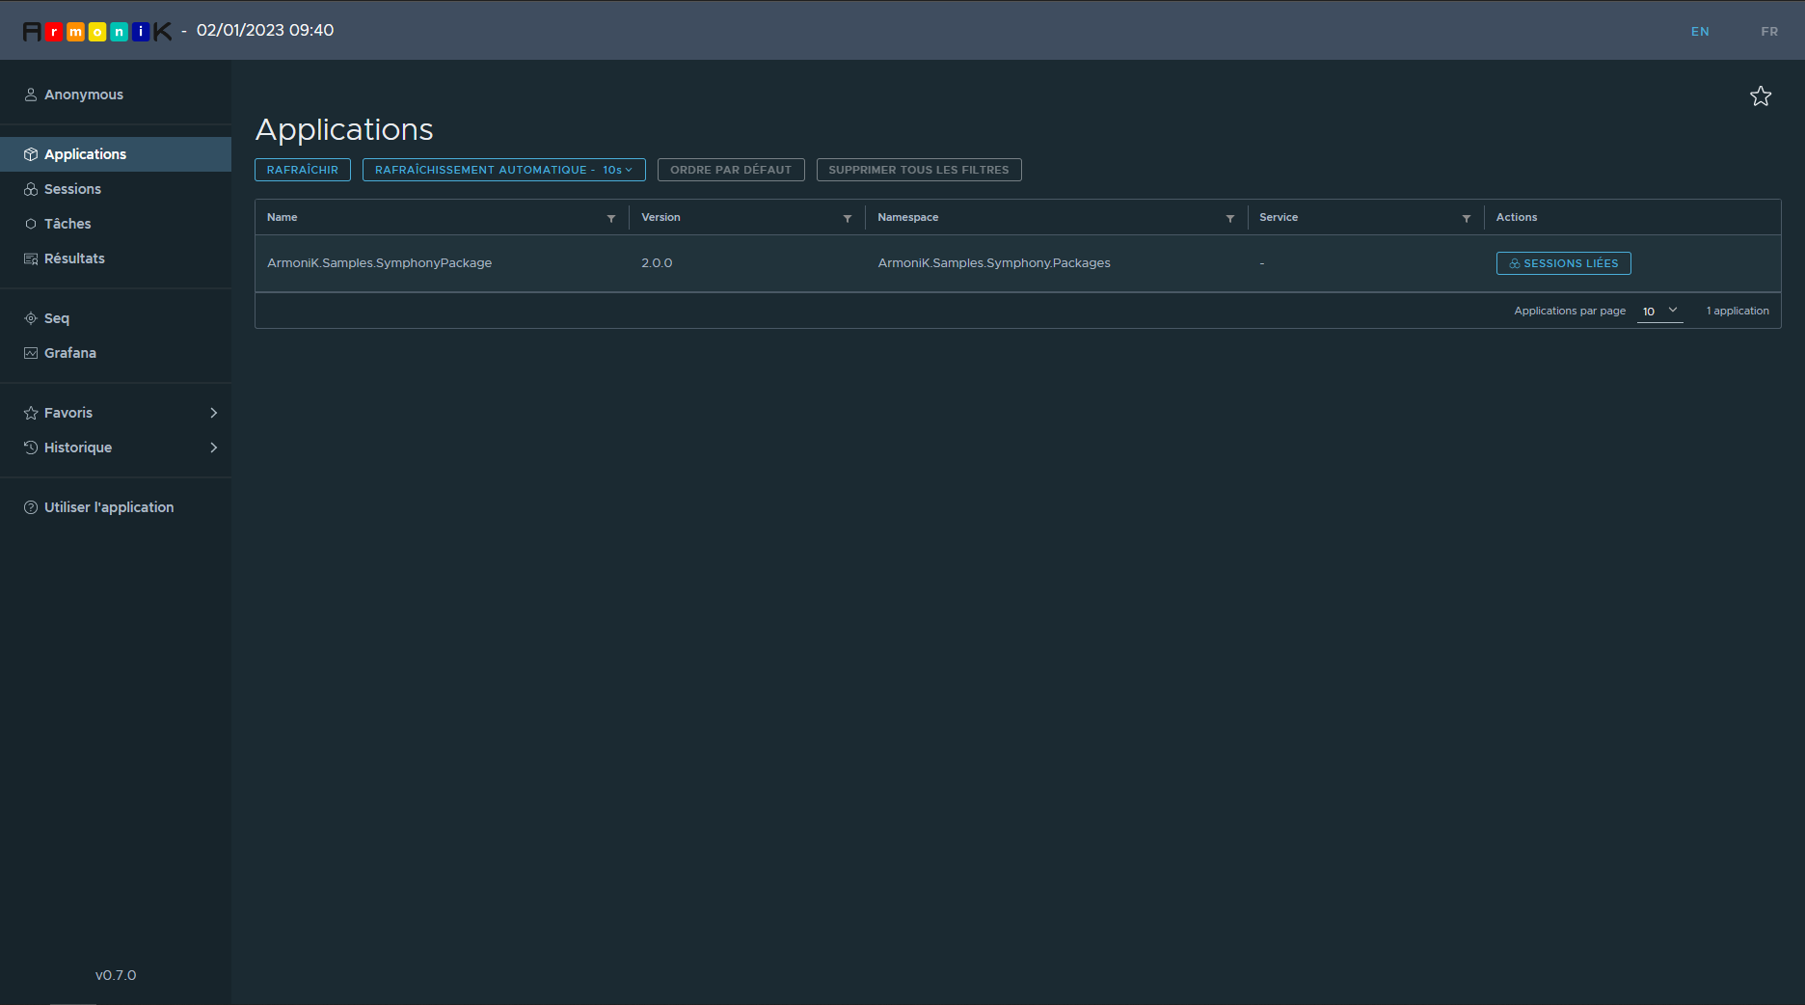1805x1005 pixels.
Task: Open the Sessions page from the sidebar
Action: [116, 189]
